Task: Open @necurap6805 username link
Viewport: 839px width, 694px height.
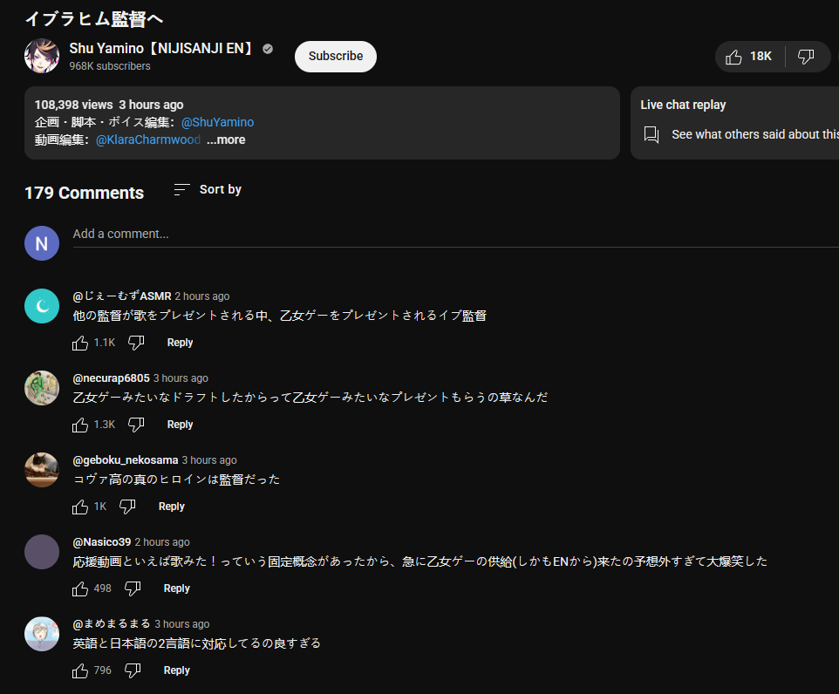Action: [112, 378]
